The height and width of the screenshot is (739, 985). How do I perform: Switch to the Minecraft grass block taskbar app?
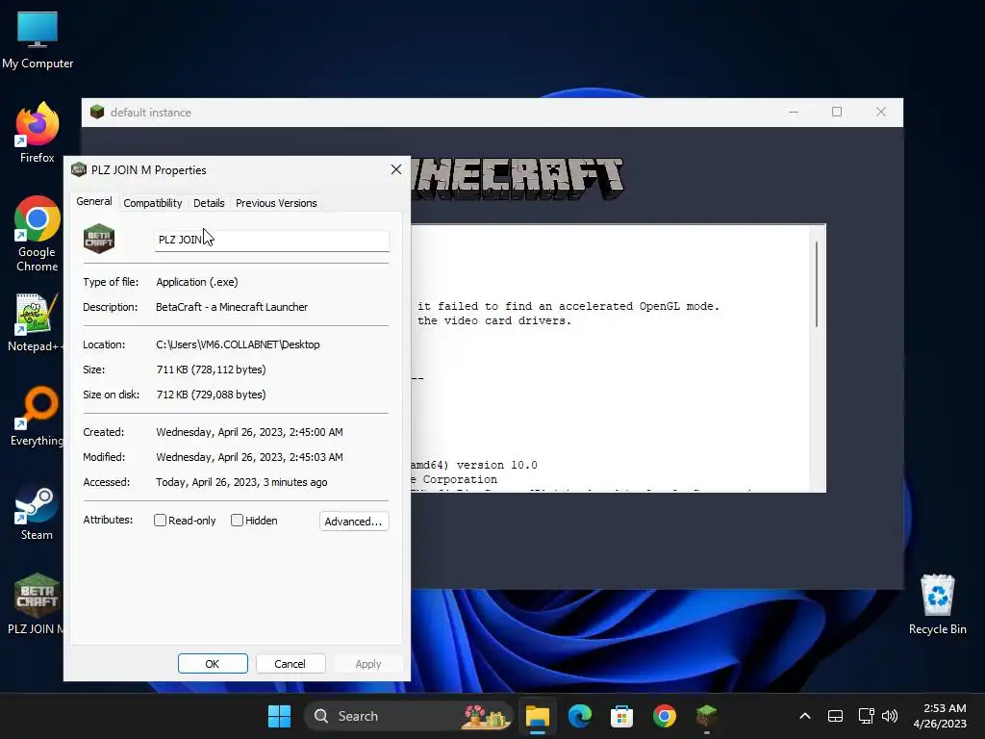coord(707,716)
